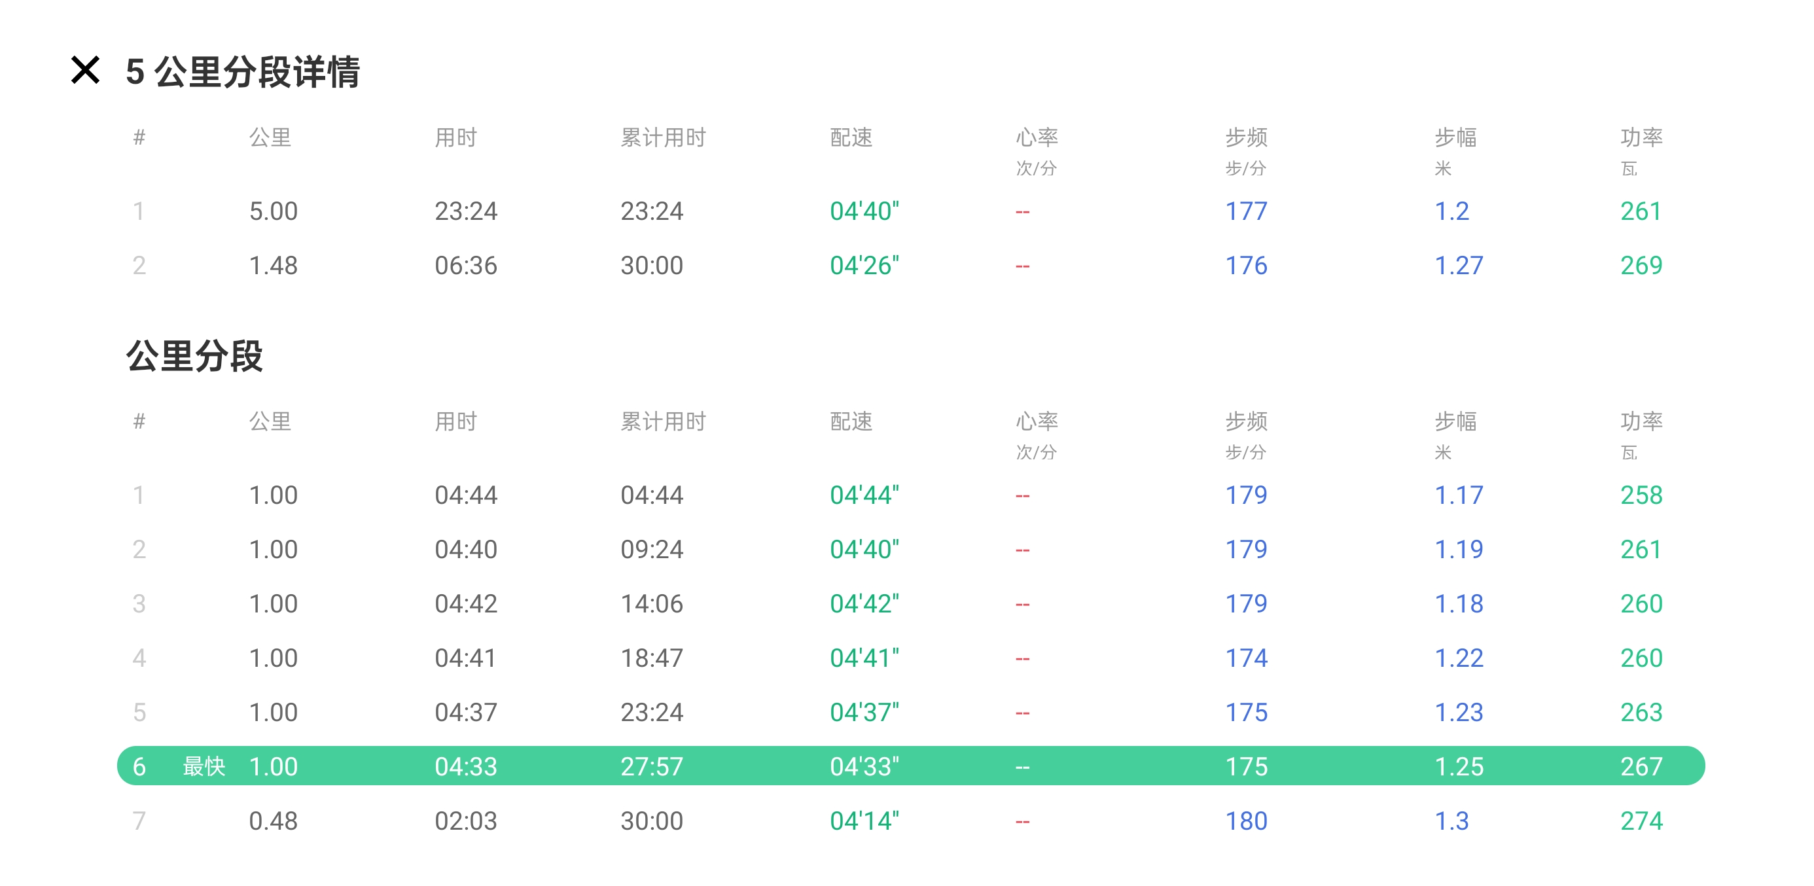Click pace value 04'44" in kilometer split 1

[x=864, y=495]
